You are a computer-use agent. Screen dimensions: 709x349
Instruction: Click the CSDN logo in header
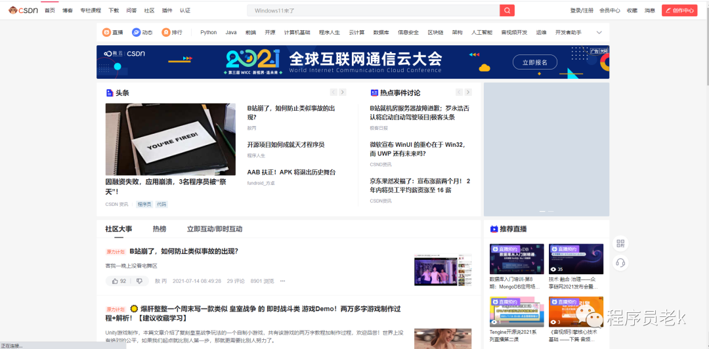pyautogui.click(x=23, y=10)
